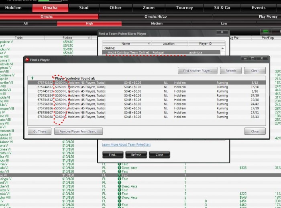281x208 pixels.
Task: Click Remove Player From Search
Action: tap(79, 131)
